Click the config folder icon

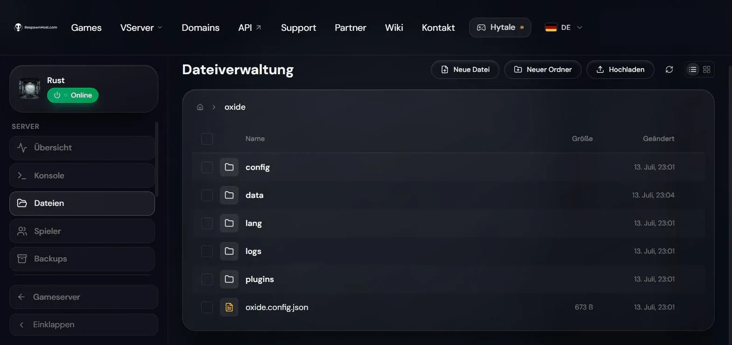229,167
